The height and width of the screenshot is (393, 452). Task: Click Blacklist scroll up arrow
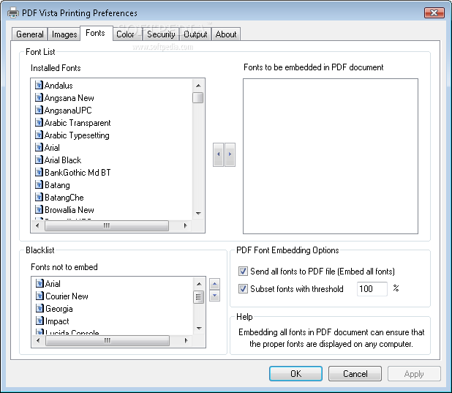(x=199, y=284)
